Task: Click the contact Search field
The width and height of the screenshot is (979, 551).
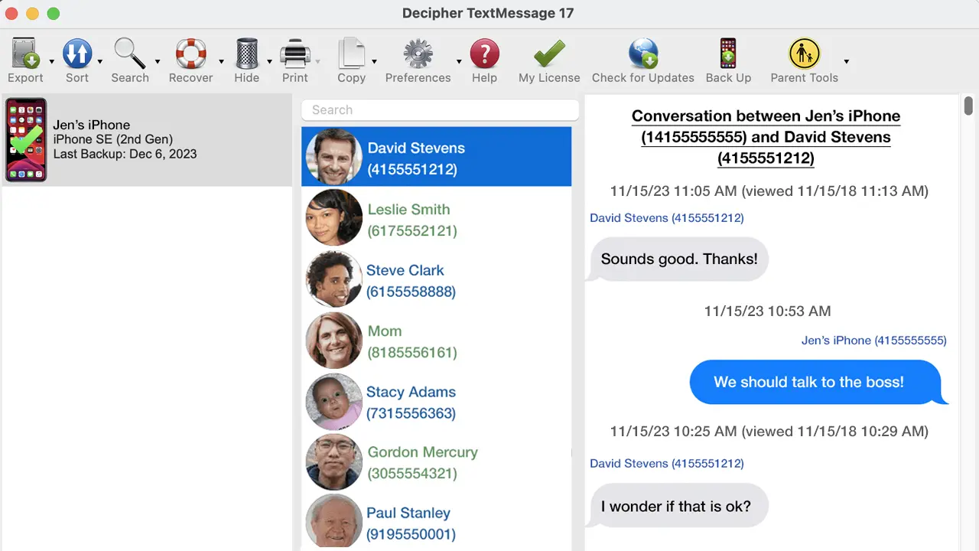Action: click(440, 110)
